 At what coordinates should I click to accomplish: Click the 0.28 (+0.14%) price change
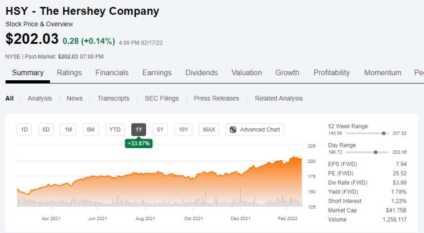coord(88,41)
